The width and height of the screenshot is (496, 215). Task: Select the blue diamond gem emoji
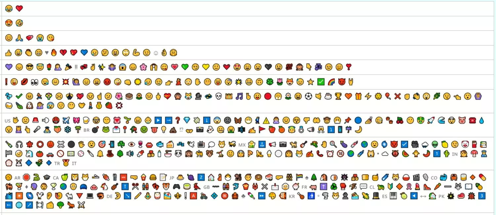[x=187, y=120]
